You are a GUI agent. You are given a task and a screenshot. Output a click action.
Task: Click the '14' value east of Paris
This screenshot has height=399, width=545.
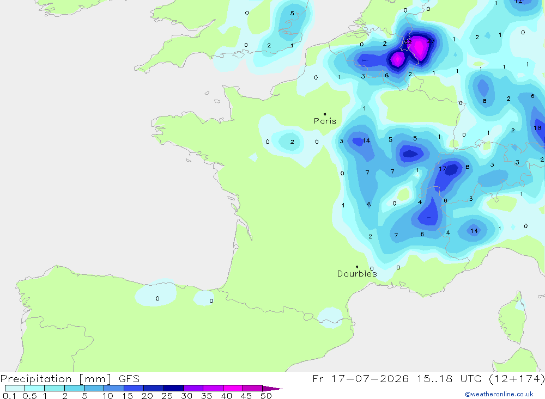(x=366, y=140)
